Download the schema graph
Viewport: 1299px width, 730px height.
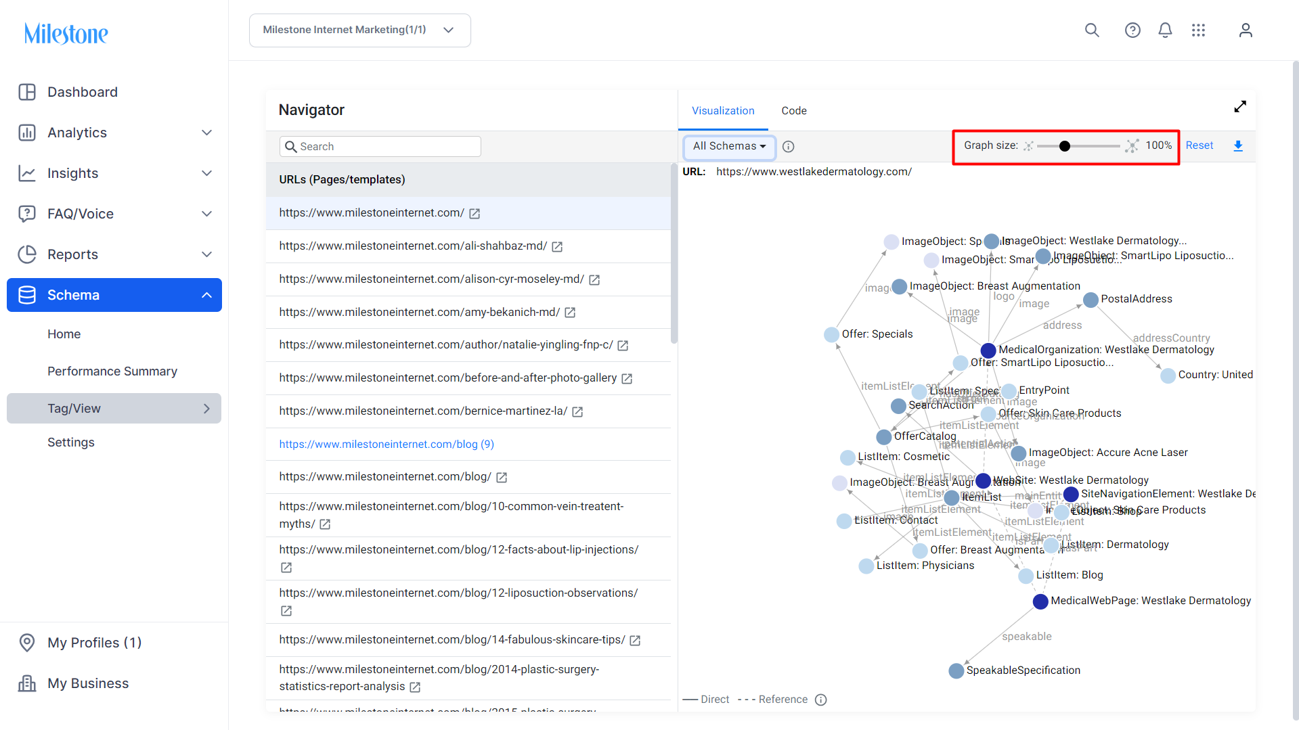pyautogui.click(x=1238, y=146)
